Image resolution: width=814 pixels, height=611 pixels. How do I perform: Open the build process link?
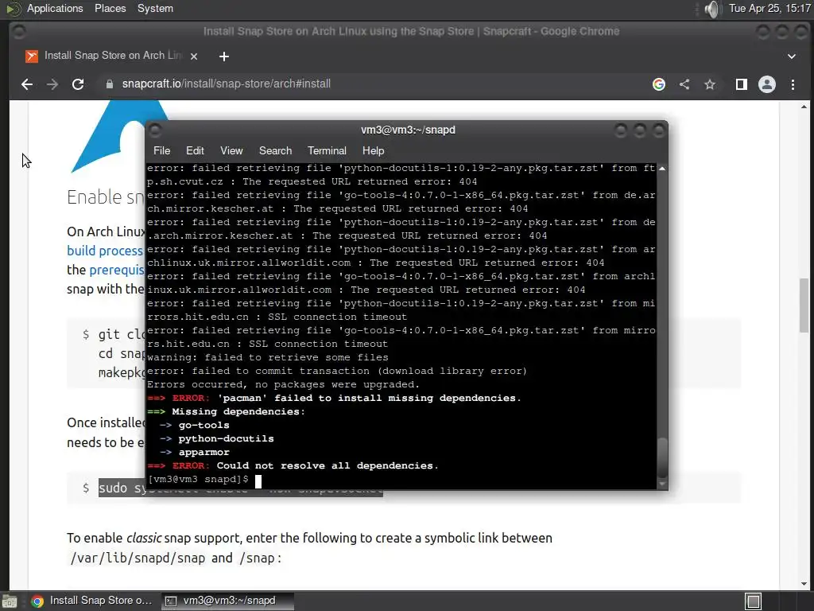[104, 251]
